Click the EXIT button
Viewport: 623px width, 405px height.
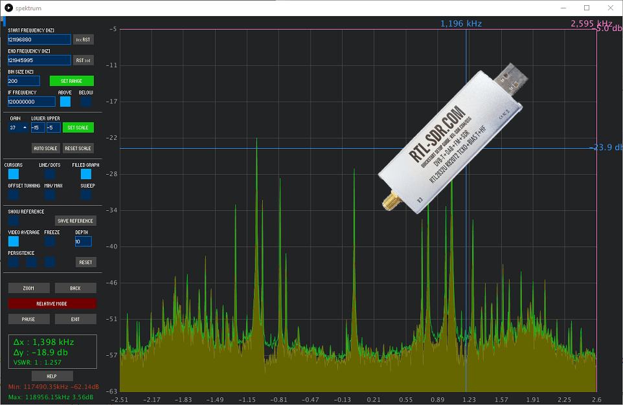point(76,319)
